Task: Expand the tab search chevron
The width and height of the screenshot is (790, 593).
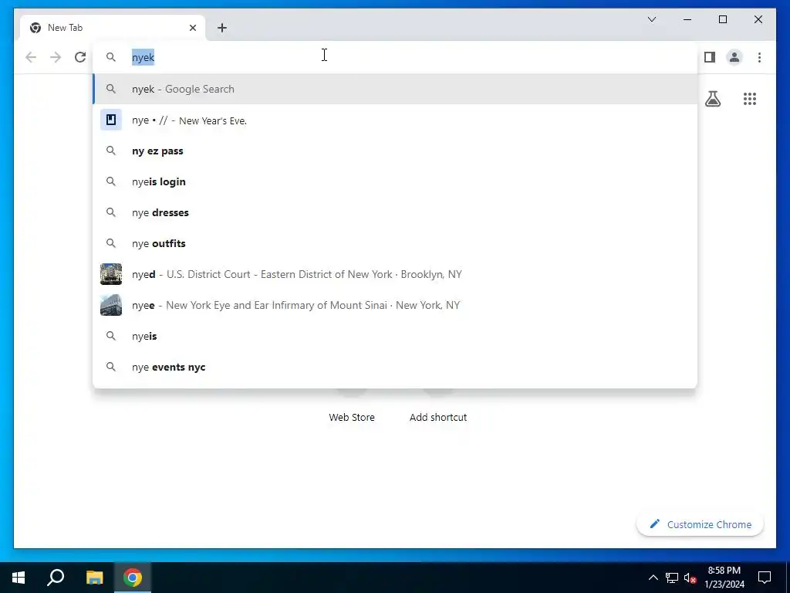Action: coord(651,19)
